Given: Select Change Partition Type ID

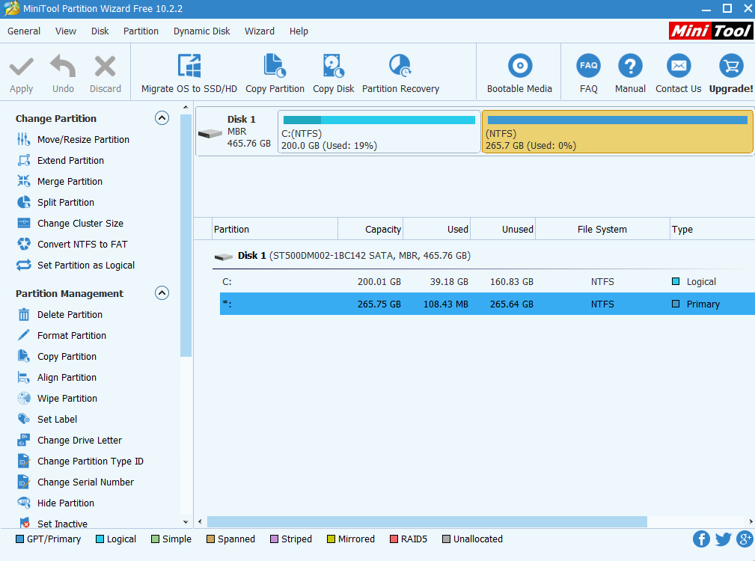Looking at the screenshot, I should (80, 462).
